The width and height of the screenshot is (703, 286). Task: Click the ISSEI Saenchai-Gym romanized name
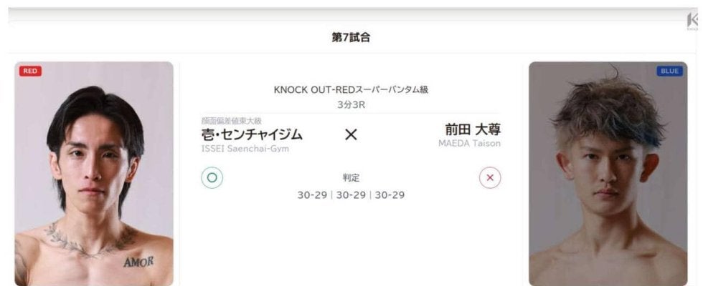244,148
